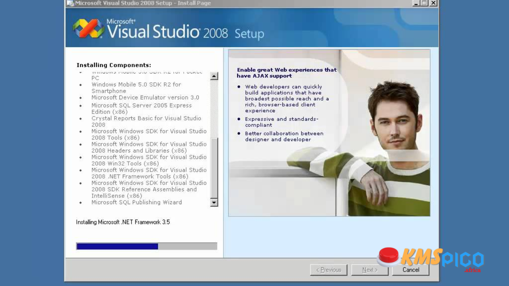This screenshot has height=286, width=509.
Task: Click the scroll up arrow of components list
Action: pos(214,76)
